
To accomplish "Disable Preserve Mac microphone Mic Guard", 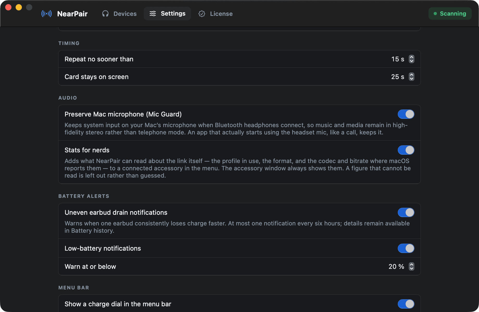I will [x=406, y=114].
